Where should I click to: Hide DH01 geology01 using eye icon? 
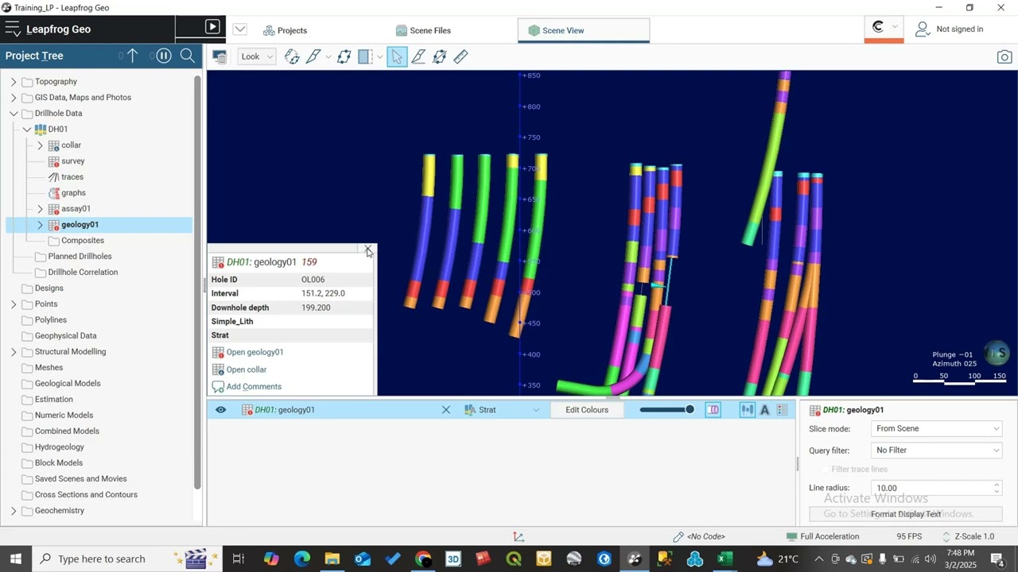[x=220, y=410]
